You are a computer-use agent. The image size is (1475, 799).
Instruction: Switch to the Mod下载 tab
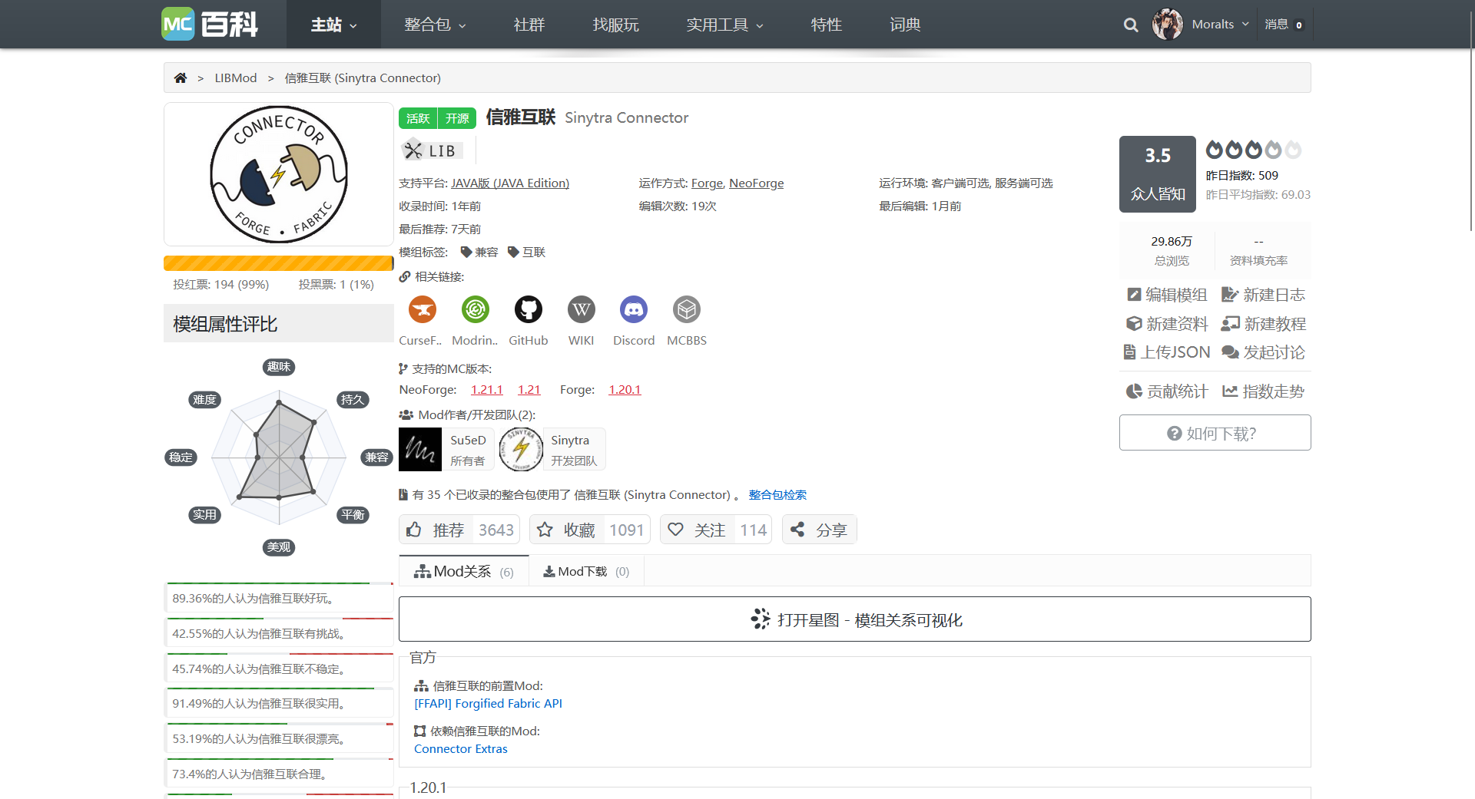(x=586, y=571)
